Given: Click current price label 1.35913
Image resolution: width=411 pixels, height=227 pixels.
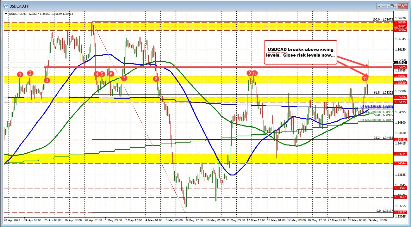Looking at the screenshot, I should coord(400,63).
